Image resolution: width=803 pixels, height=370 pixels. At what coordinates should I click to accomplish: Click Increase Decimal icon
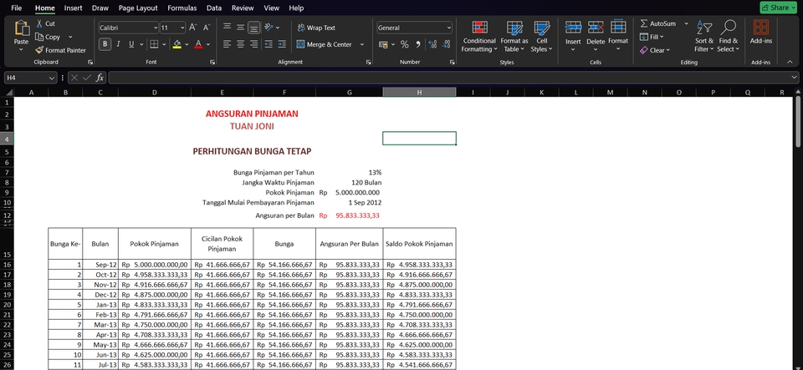coord(432,44)
